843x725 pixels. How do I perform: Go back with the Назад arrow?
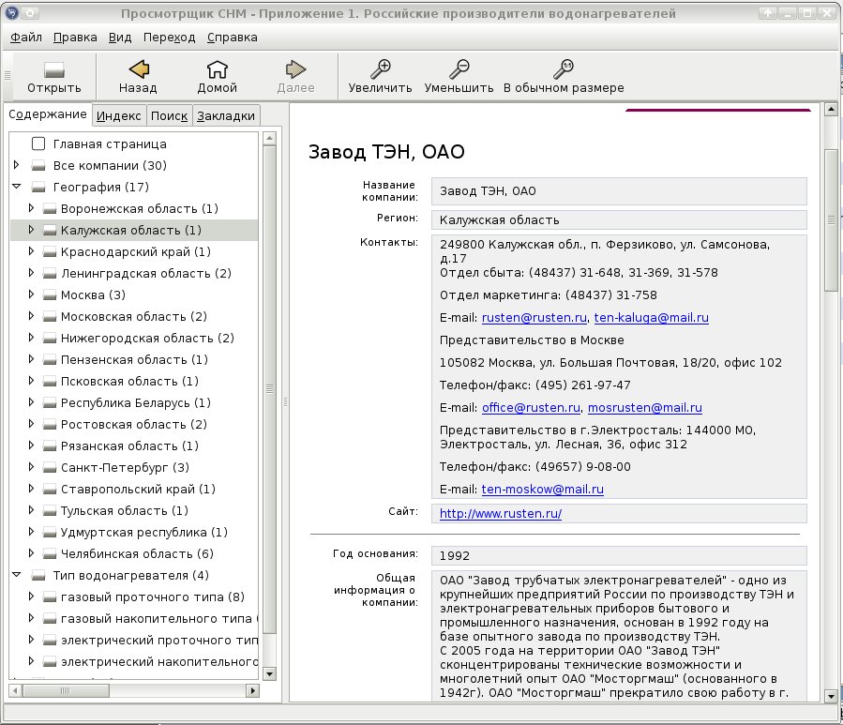(x=138, y=69)
